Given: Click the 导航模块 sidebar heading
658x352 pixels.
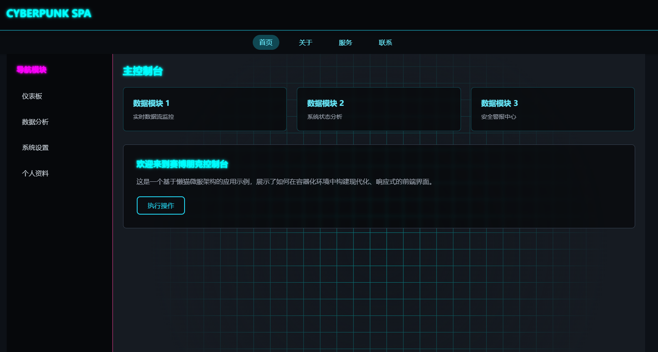Looking at the screenshot, I should [32, 69].
